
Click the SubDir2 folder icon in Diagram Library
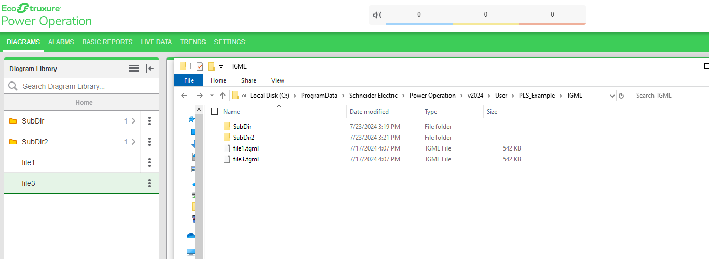click(x=13, y=142)
